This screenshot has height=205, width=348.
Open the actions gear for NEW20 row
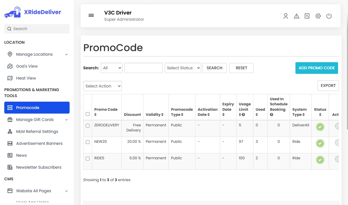(337, 143)
